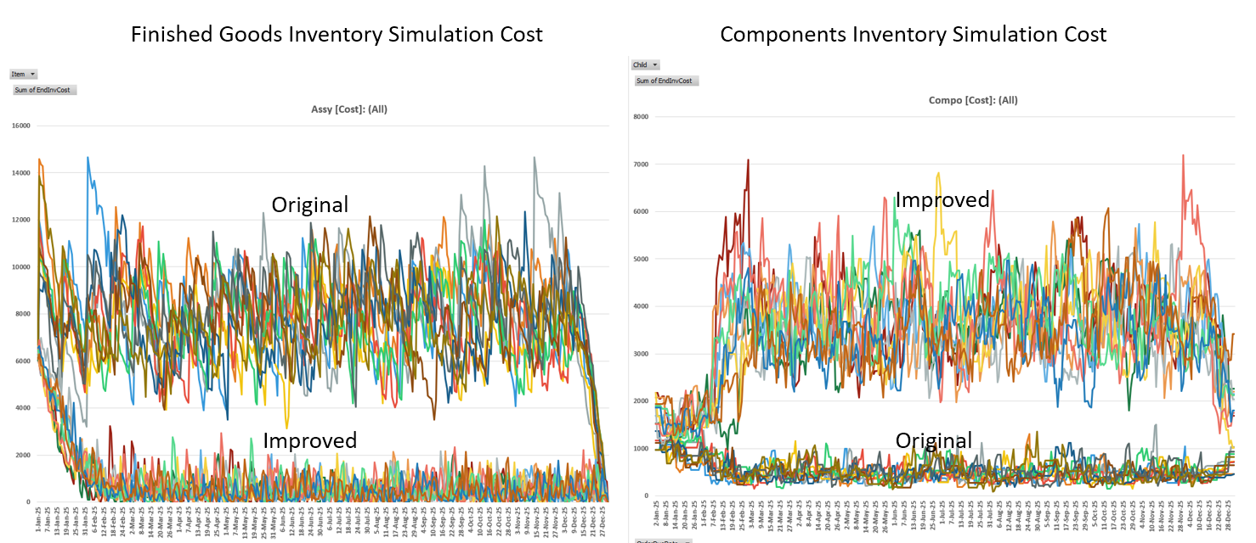Click Sum of EndInvCost button on right chart

coord(666,81)
